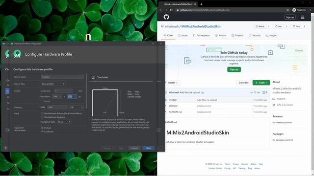314x176 pixels.
Task: Open the memory unit MB dropdown
Action: point(77,108)
